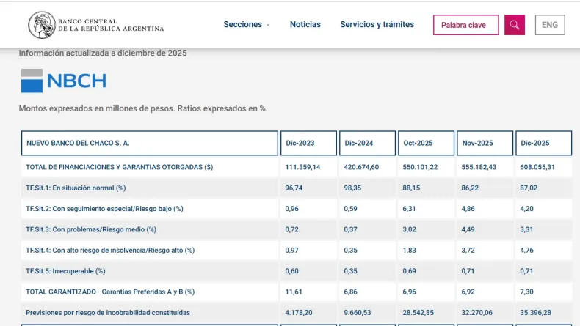Type in the Palabra clave search field

click(465, 25)
